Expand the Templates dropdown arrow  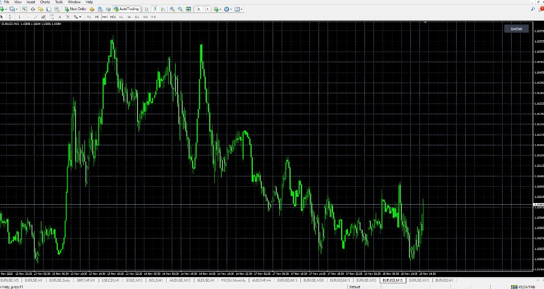click(242, 10)
